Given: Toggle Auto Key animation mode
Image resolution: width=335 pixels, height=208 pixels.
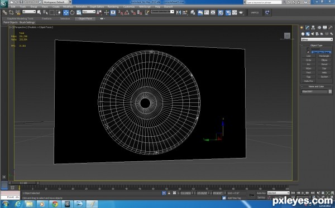Looking at the screenshot, I should [261, 193].
